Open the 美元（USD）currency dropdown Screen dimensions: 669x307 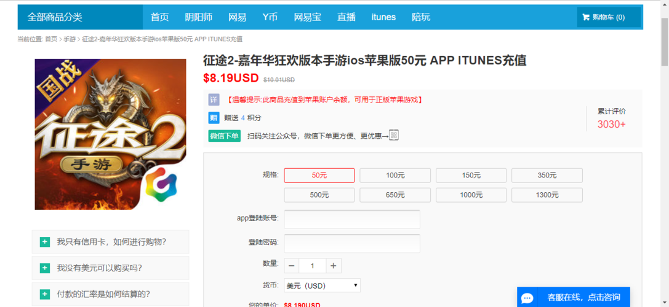point(322,286)
